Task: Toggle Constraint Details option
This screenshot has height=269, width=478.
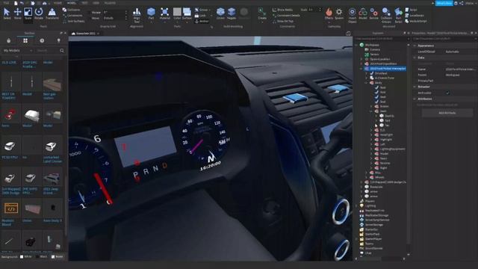Action: point(286,15)
